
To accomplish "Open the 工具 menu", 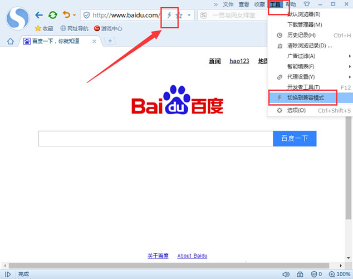I will tap(276, 4).
